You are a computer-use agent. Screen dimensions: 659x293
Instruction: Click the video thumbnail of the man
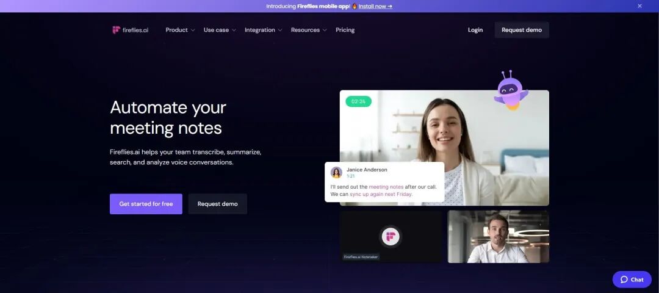coord(499,237)
